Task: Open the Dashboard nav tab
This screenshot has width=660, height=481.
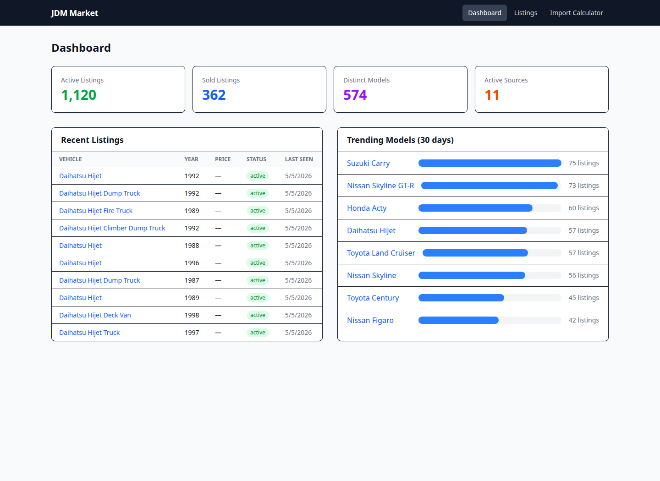Action: 484,13
